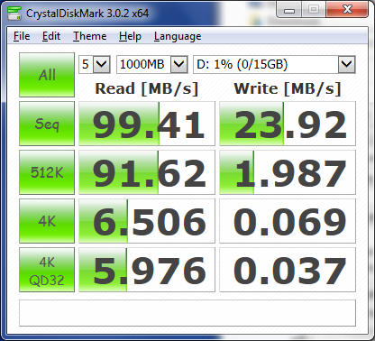
Task: Start the Seq benchmark test
Action: pos(47,124)
